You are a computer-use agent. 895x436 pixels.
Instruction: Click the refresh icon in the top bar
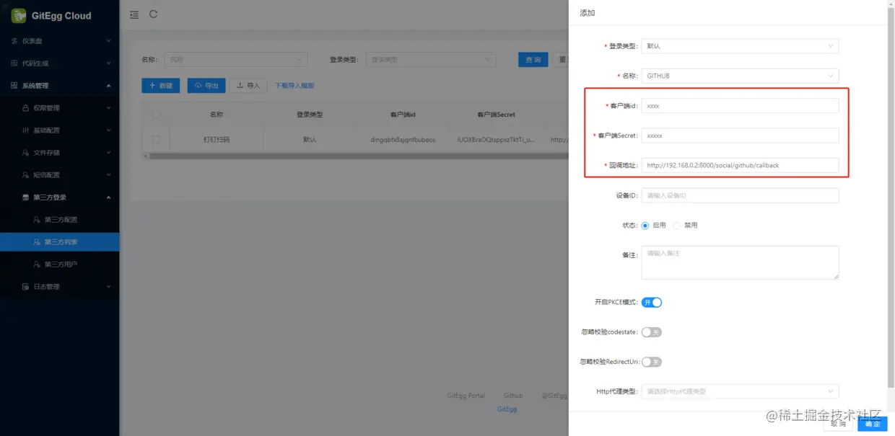click(154, 14)
